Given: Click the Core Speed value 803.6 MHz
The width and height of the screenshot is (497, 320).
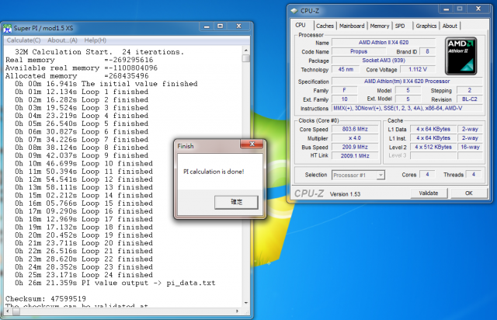Looking at the screenshot, I should [355, 129].
